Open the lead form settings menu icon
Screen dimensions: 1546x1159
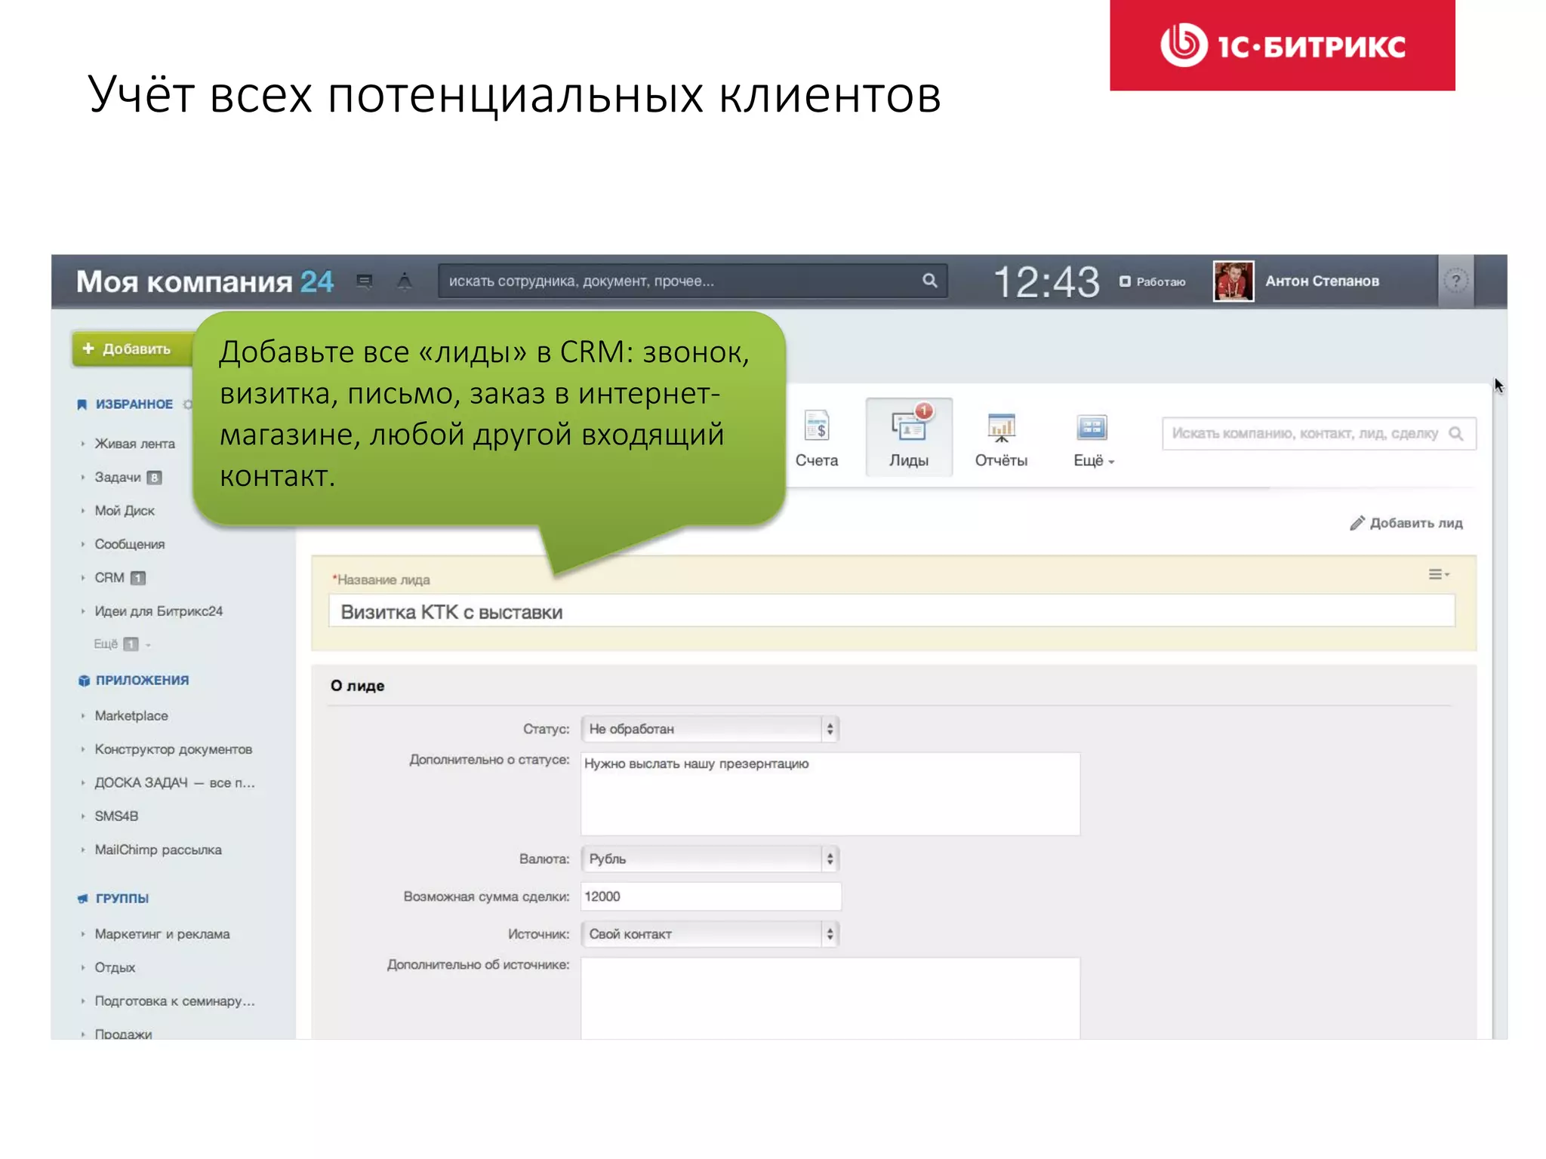(1439, 575)
